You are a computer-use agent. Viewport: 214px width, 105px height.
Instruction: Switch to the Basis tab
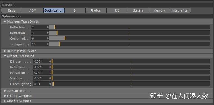(x=12, y=10)
